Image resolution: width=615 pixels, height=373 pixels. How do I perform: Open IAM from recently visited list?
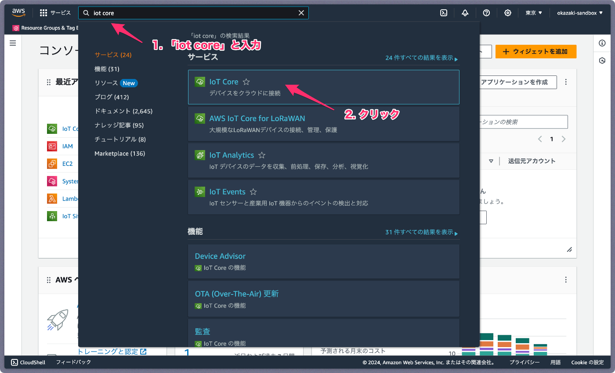68,146
